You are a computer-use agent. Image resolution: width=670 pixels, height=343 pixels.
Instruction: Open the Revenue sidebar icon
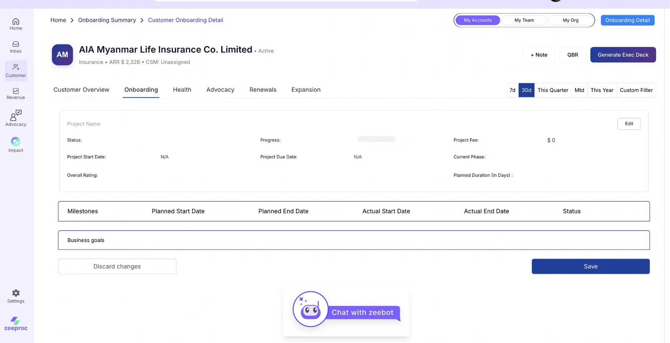[x=16, y=94]
